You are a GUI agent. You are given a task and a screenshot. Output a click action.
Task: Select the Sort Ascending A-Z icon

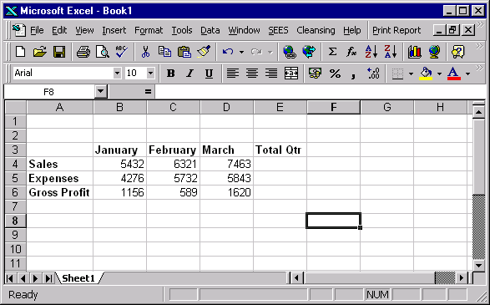tap(371, 52)
